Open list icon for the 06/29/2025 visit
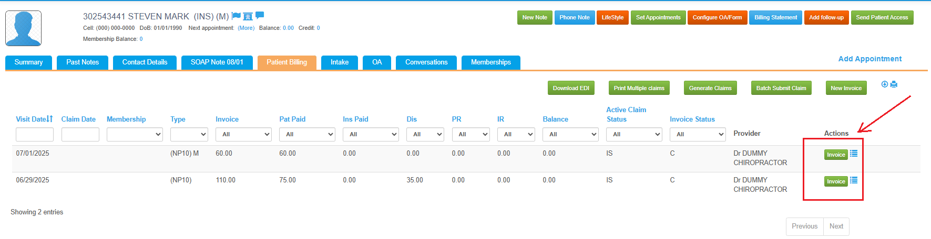The image size is (931, 239). tap(854, 180)
